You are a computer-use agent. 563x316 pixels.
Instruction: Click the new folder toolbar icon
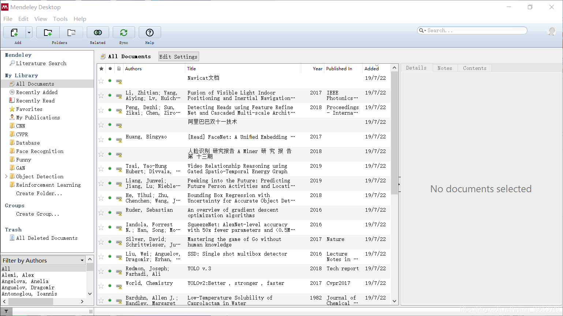(x=48, y=33)
